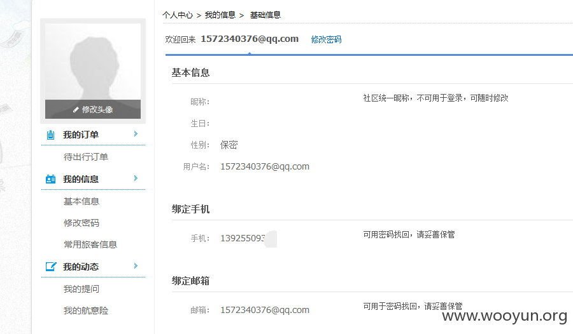Click the 邮箱 value 1572340376@qq.com

coord(265,310)
